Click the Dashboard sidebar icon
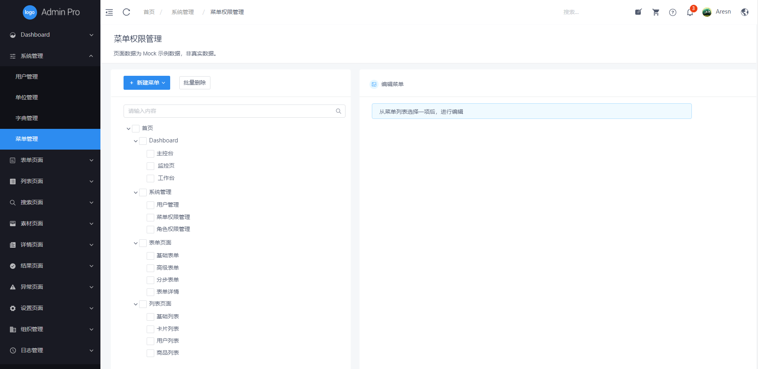The height and width of the screenshot is (369, 758). 13,35
